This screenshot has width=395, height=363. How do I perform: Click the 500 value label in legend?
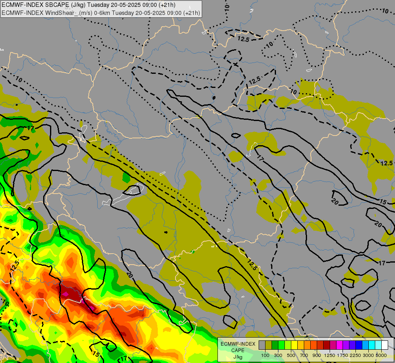(291, 355)
